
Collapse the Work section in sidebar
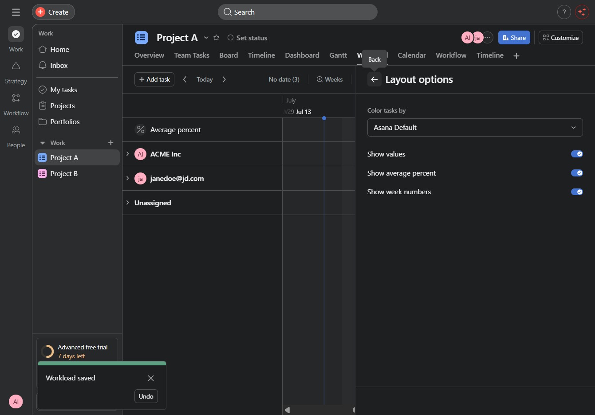43,143
